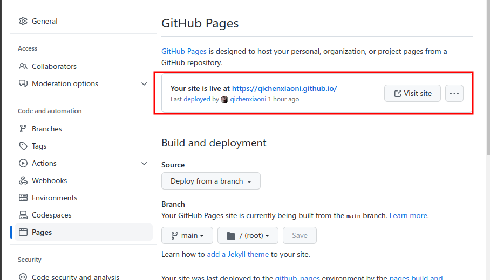Expand the Actions section chevron

pos(144,163)
